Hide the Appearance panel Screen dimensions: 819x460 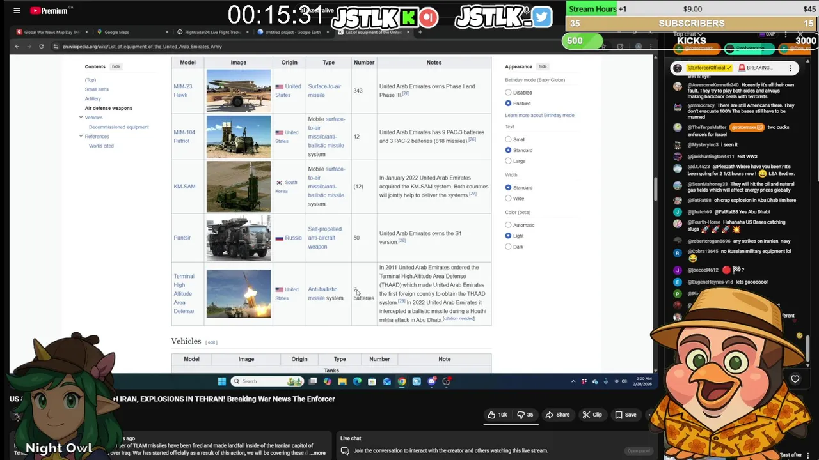coord(543,66)
